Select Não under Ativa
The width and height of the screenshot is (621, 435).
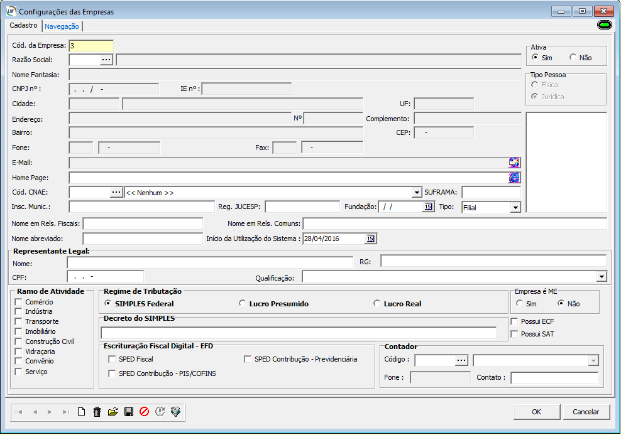click(x=573, y=57)
